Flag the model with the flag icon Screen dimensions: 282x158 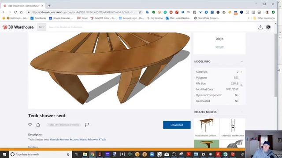coord(87,125)
